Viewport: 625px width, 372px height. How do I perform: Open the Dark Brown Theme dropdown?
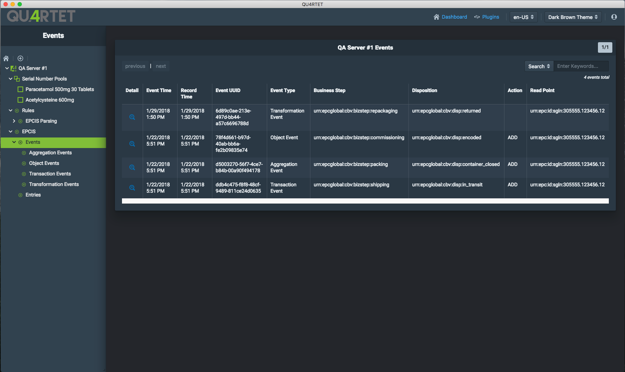pos(573,17)
